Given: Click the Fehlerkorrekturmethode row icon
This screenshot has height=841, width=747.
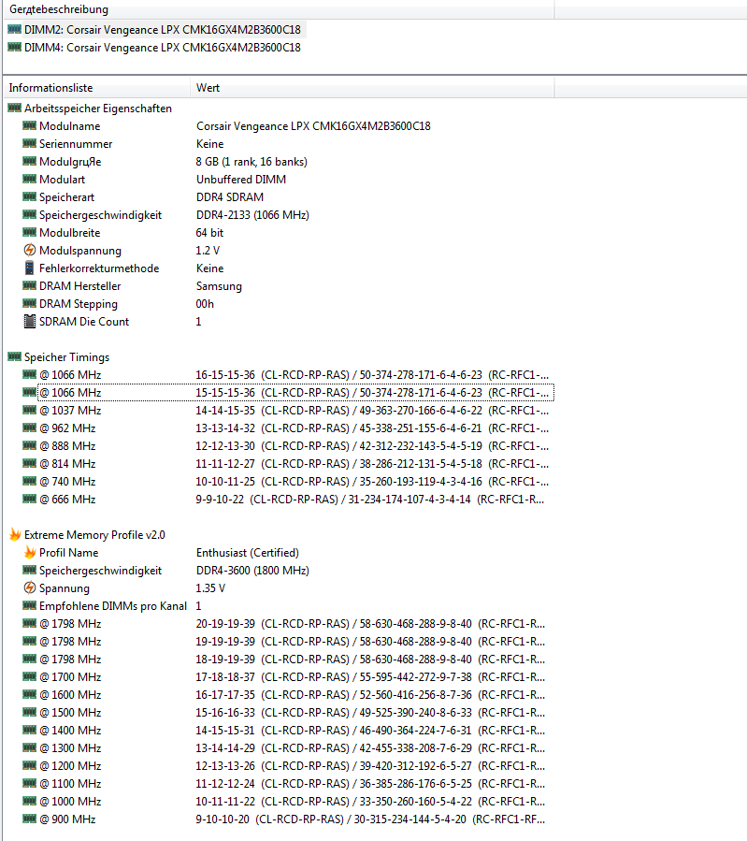Looking at the screenshot, I should click(x=30, y=268).
